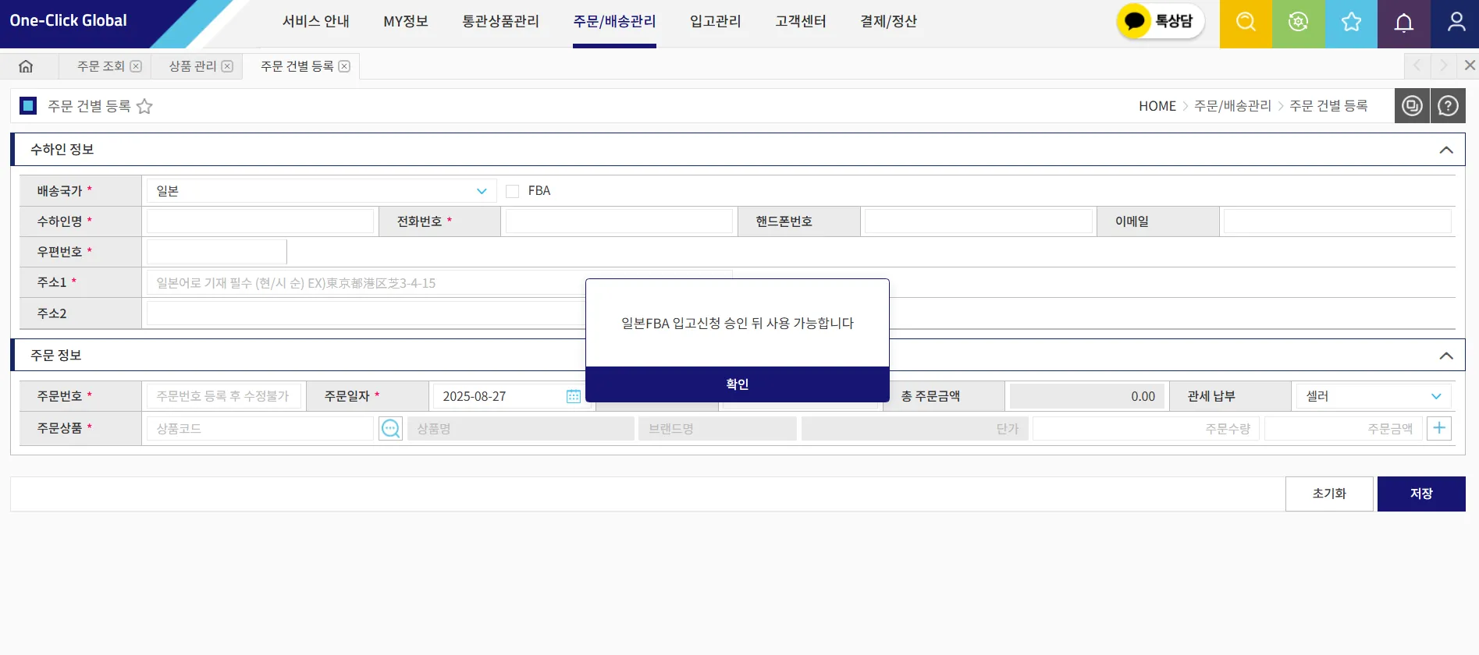This screenshot has width=1479, height=655.
Task: Collapse the 주문 정보 section
Action: pos(1446,356)
